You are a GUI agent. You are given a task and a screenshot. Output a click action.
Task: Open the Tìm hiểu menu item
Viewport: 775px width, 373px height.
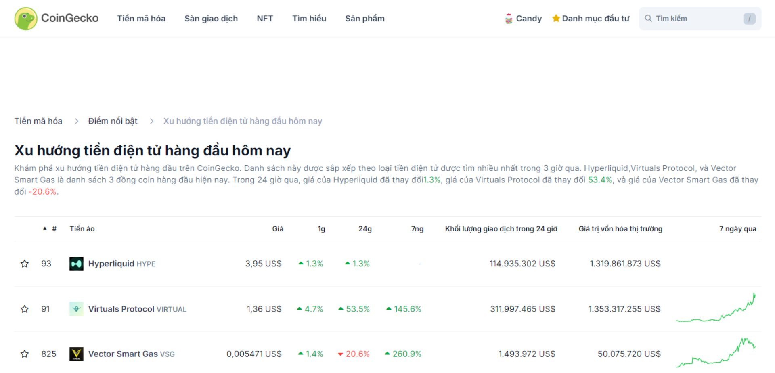(309, 19)
